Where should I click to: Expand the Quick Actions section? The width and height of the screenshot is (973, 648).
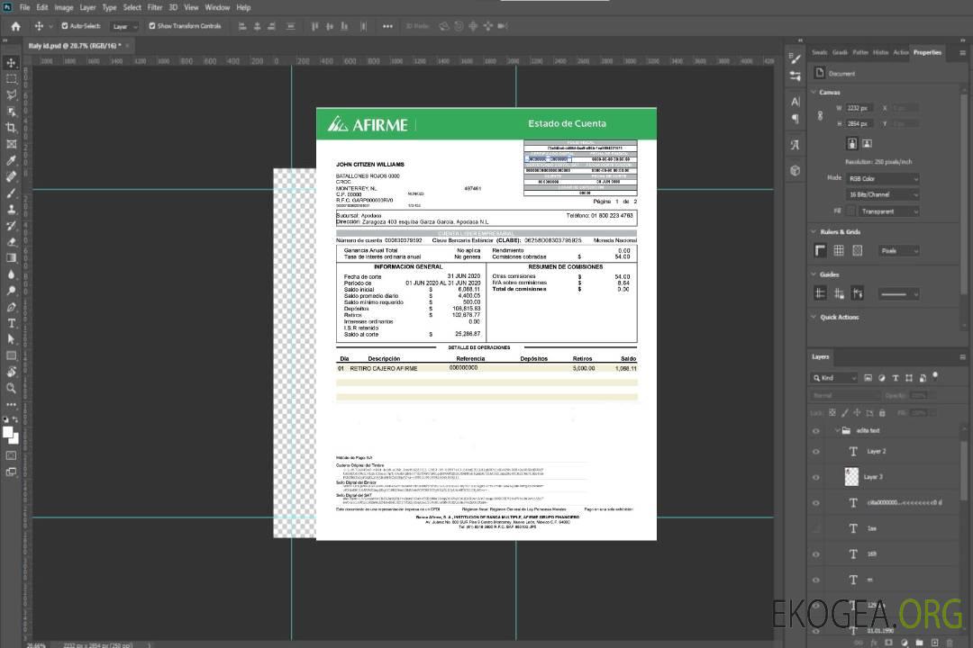(814, 317)
